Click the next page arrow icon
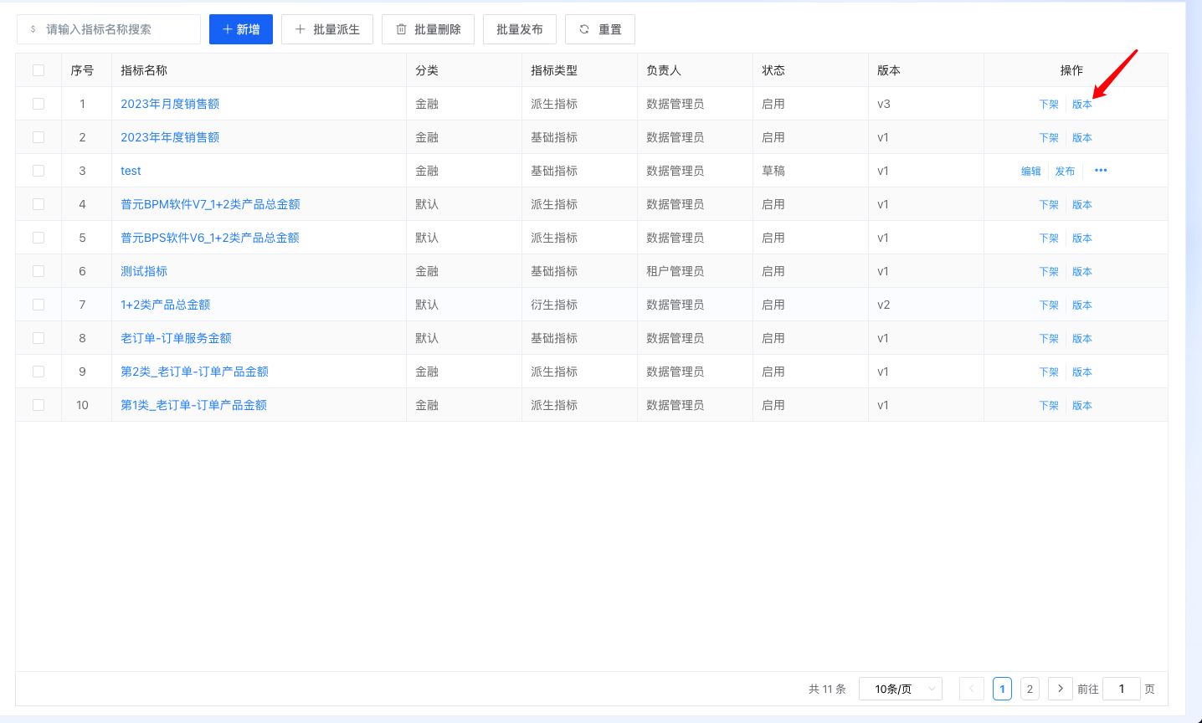Viewport: 1202px width, 723px height. [x=1060, y=688]
